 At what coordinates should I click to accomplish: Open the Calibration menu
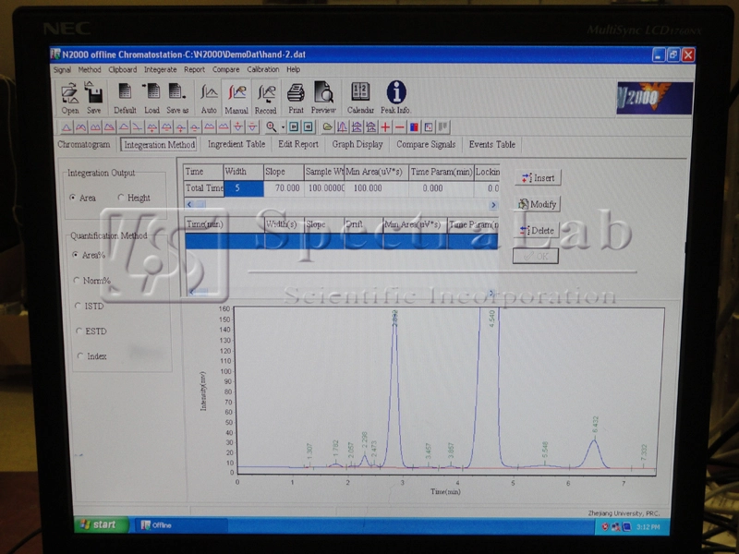point(262,69)
